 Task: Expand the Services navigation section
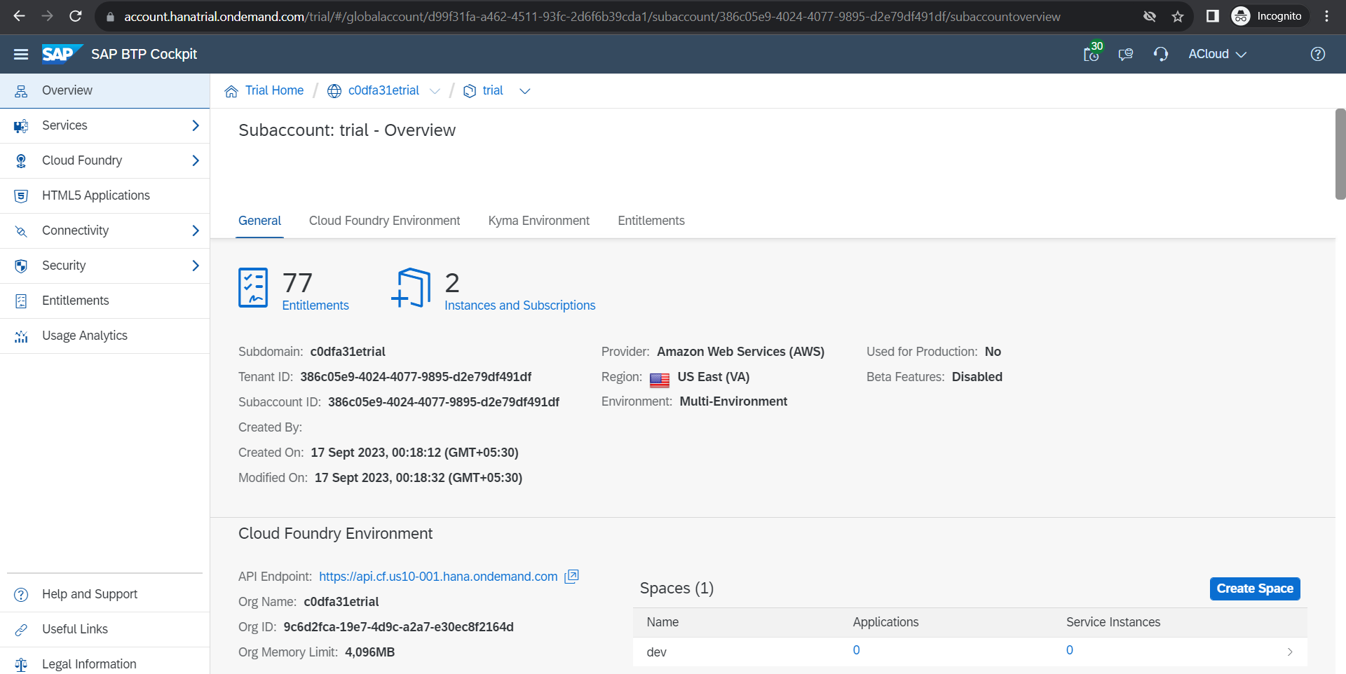tap(196, 125)
